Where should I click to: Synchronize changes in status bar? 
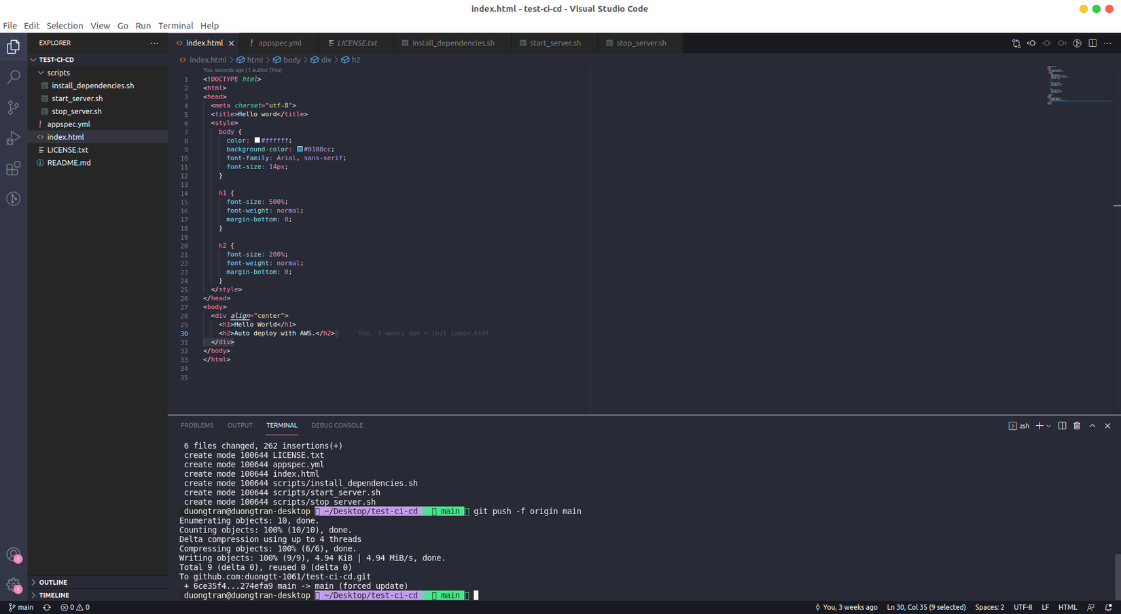[x=47, y=608]
